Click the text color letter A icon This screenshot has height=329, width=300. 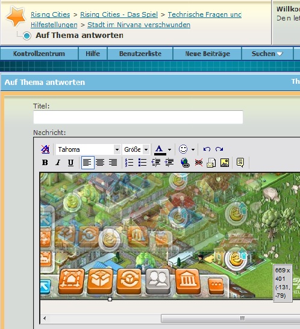tap(159, 149)
